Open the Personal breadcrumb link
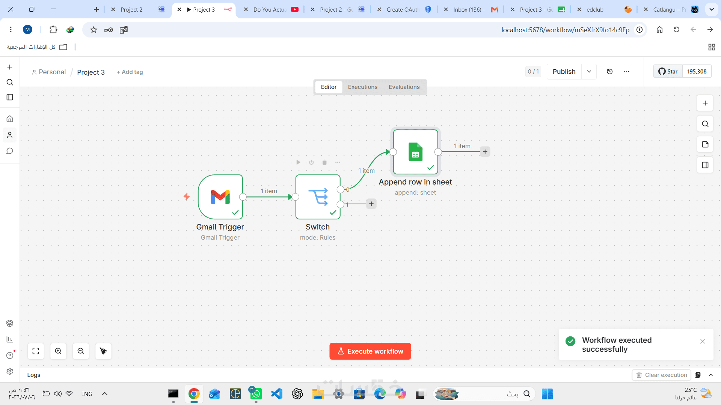This screenshot has width=721, height=405. (x=49, y=72)
